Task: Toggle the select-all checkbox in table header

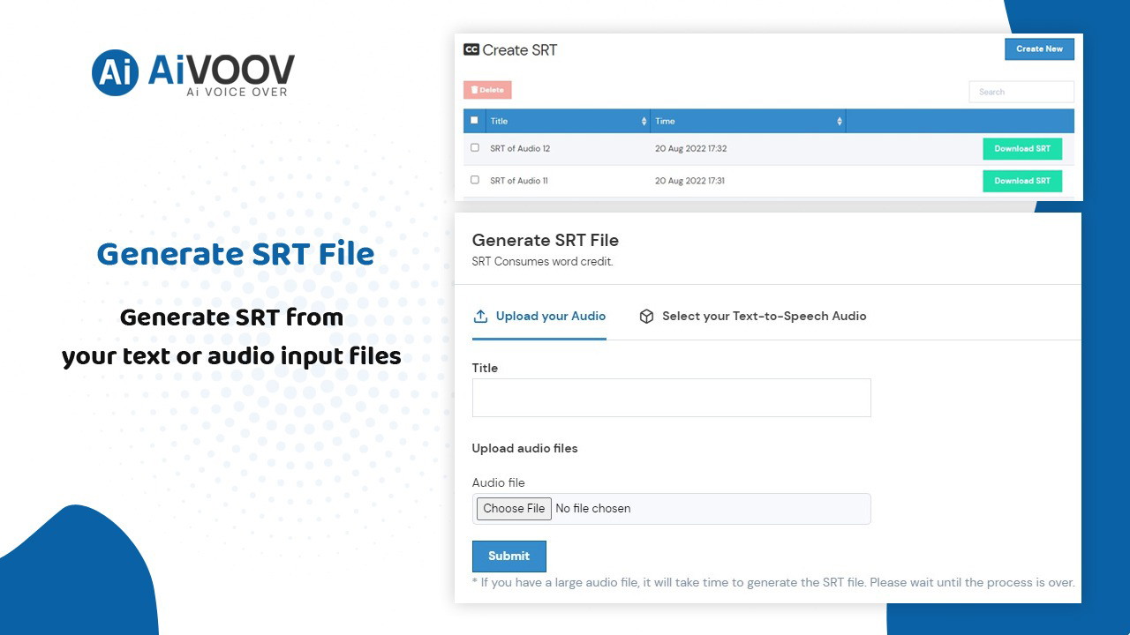Action: [x=474, y=121]
